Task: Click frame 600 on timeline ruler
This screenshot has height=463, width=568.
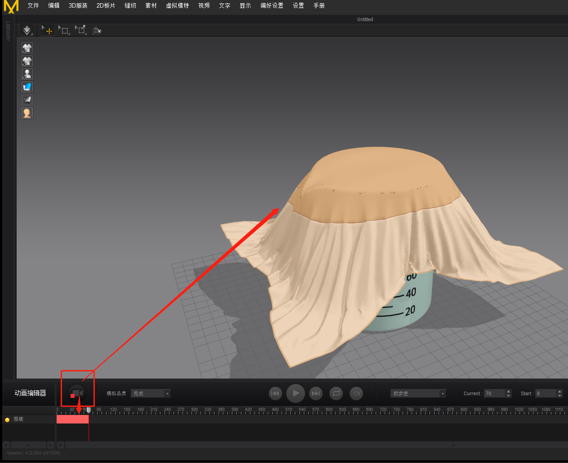Action: click(x=329, y=410)
